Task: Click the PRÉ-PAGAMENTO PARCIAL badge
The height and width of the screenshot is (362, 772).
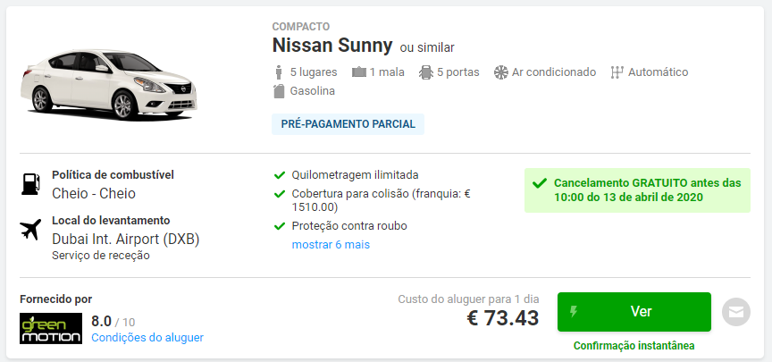Action: point(348,124)
